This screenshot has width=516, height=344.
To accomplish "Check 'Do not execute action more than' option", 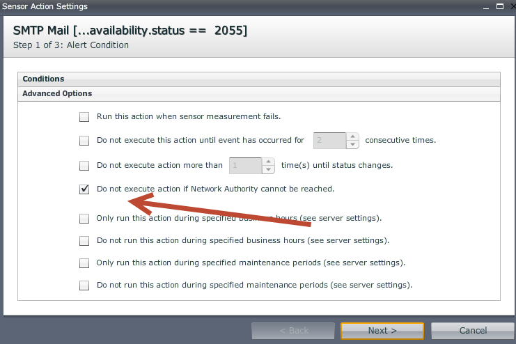I will (x=84, y=166).
